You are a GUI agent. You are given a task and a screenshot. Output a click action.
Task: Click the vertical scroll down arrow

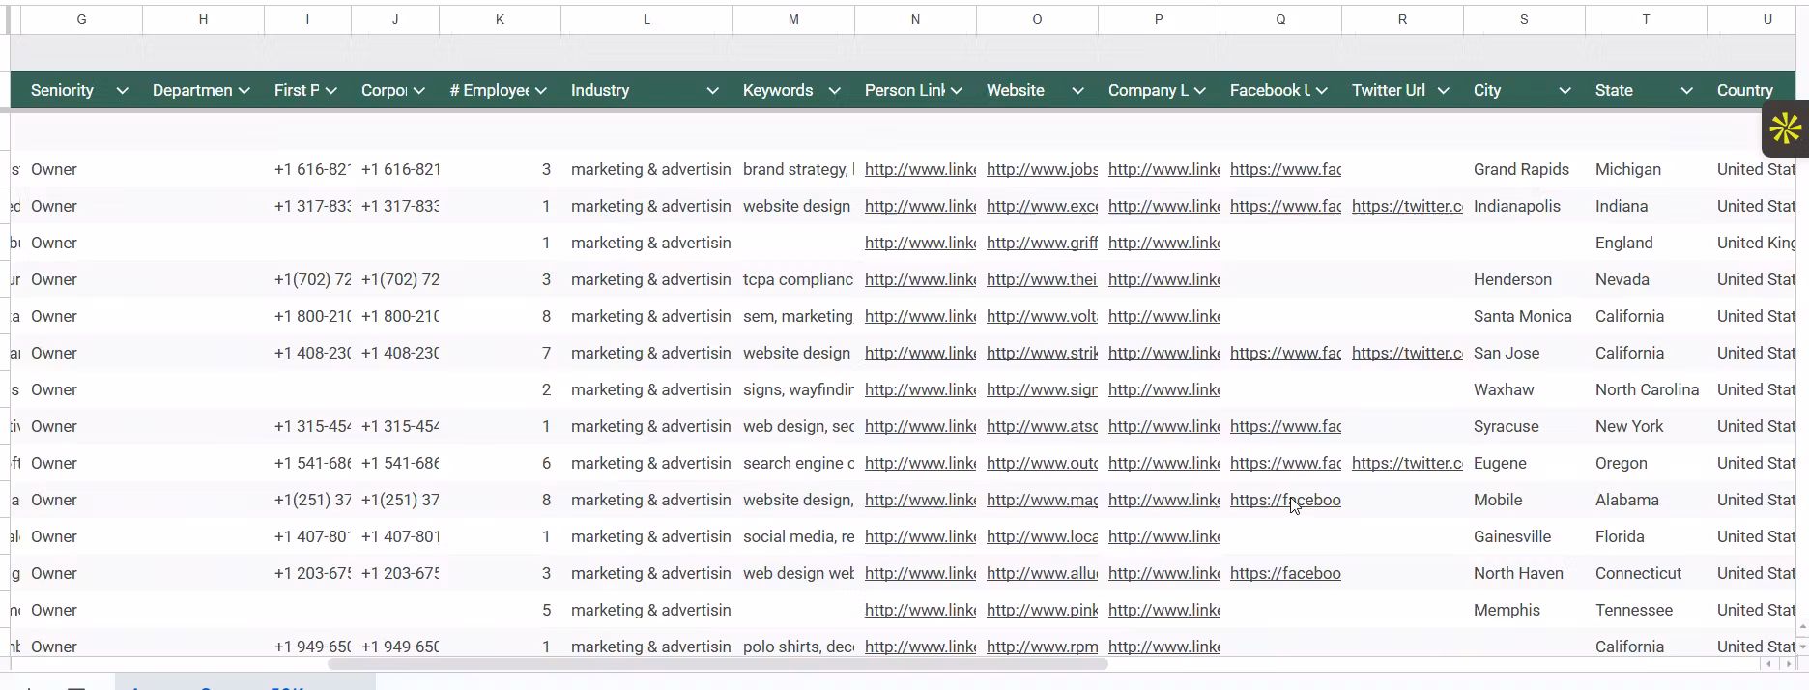tap(1802, 645)
